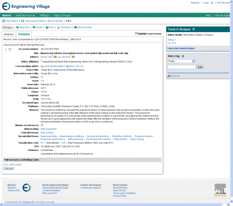Click Experimental conditions term link
233x206 pixels.
(72, 136)
